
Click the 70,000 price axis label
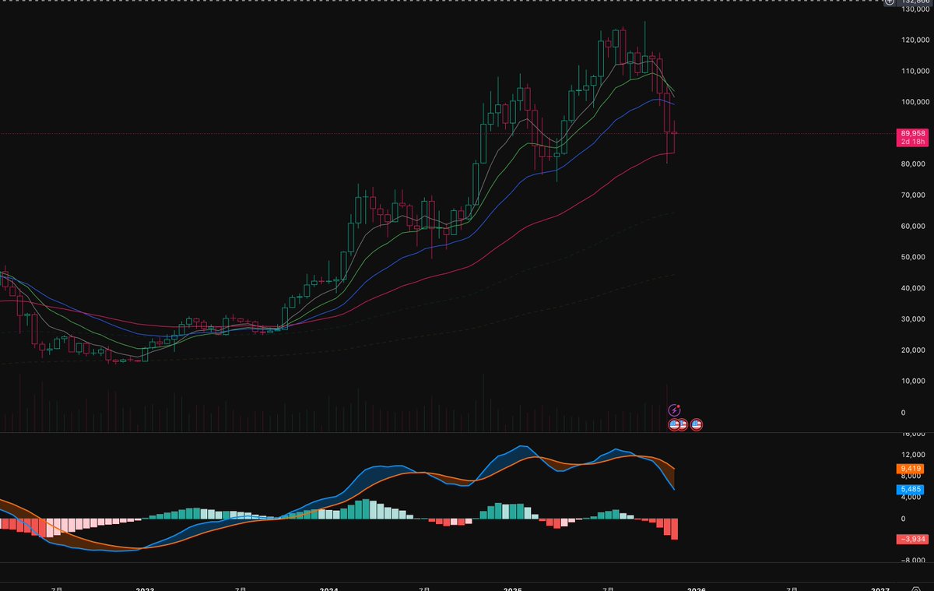pos(913,195)
